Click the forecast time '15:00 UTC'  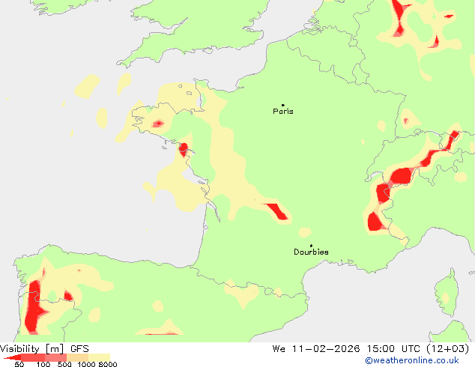tap(393, 349)
